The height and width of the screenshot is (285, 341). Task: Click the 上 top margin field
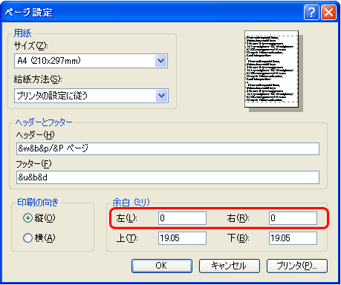[182, 238]
